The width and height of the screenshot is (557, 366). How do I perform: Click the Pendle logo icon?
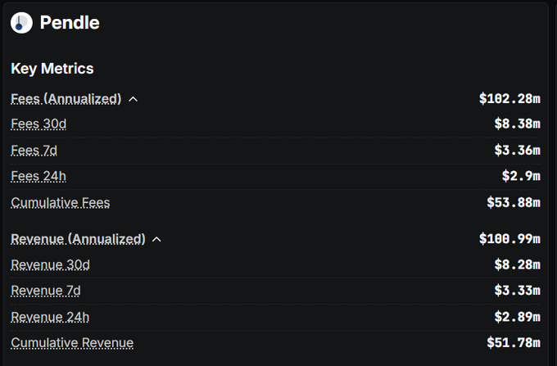pos(22,23)
